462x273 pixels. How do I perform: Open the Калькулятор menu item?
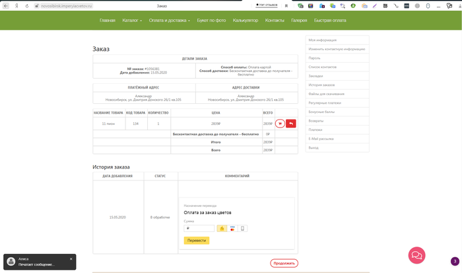click(x=246, y=20)
